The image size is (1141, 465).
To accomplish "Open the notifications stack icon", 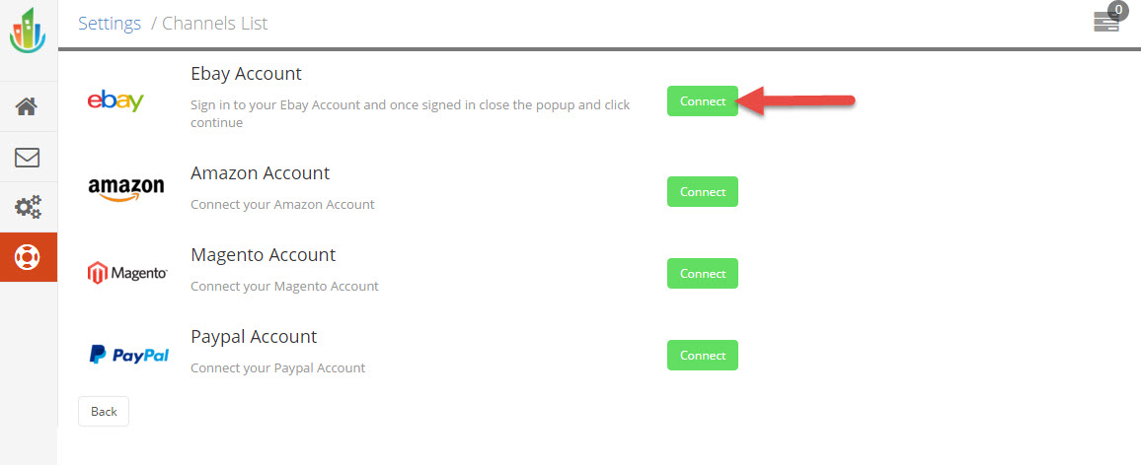I will [1106, 23].
